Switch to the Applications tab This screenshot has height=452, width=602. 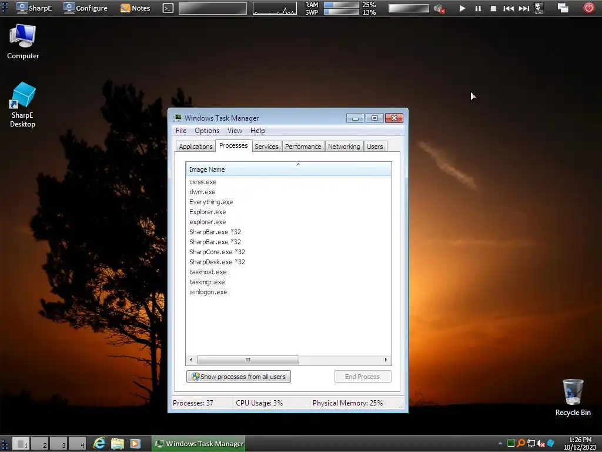(x=195, y=147)
